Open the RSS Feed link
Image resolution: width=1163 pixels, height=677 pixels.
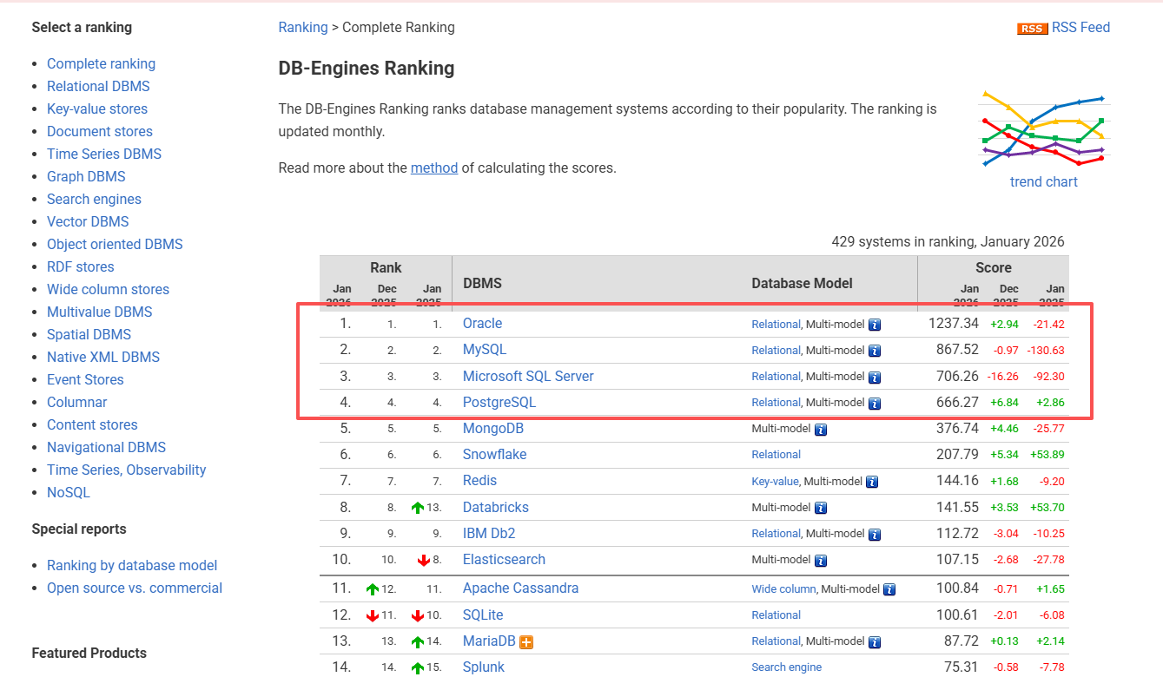(x=1080, y=28)
